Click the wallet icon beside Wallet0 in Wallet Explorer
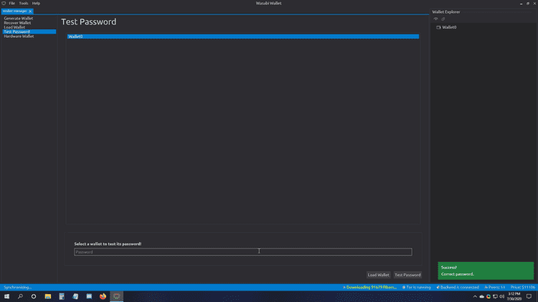 (x=438, y=27)
